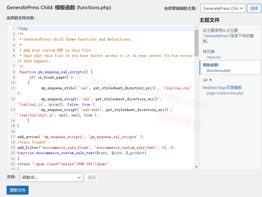
Task: Click is_front_page() condition on line 9
Action: (x=53, y=77)
